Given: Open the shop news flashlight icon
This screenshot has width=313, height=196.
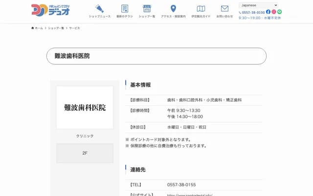Looking at the screenshot, I should (99, 9).
